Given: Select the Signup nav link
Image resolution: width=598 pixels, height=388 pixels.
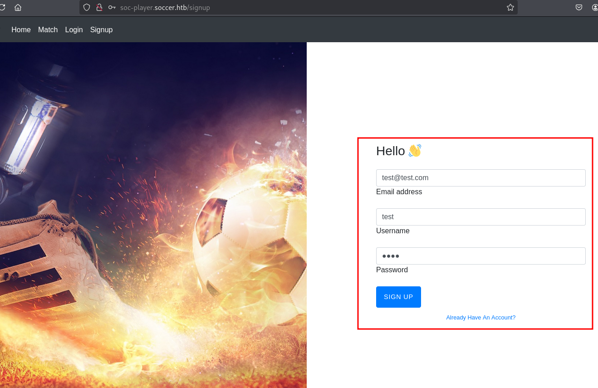Looking at the screenshot, I should coord(101,29).
